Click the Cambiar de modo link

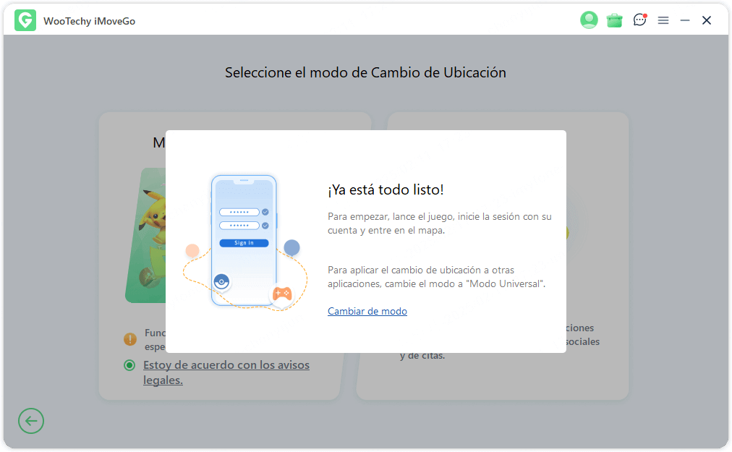(367, 311)
